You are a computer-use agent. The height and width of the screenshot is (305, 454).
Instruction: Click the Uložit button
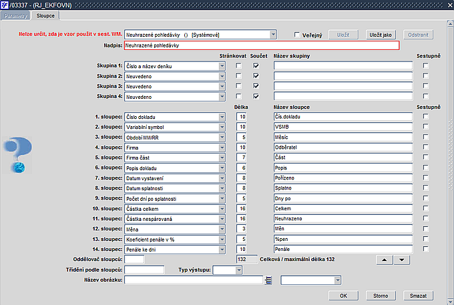point(343,35)
